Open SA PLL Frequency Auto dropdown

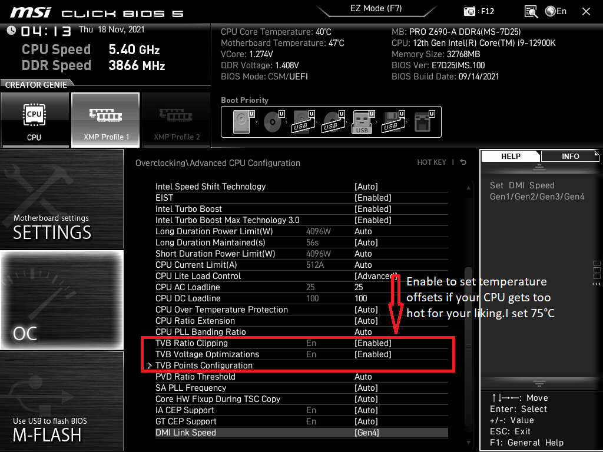[366, 388]
